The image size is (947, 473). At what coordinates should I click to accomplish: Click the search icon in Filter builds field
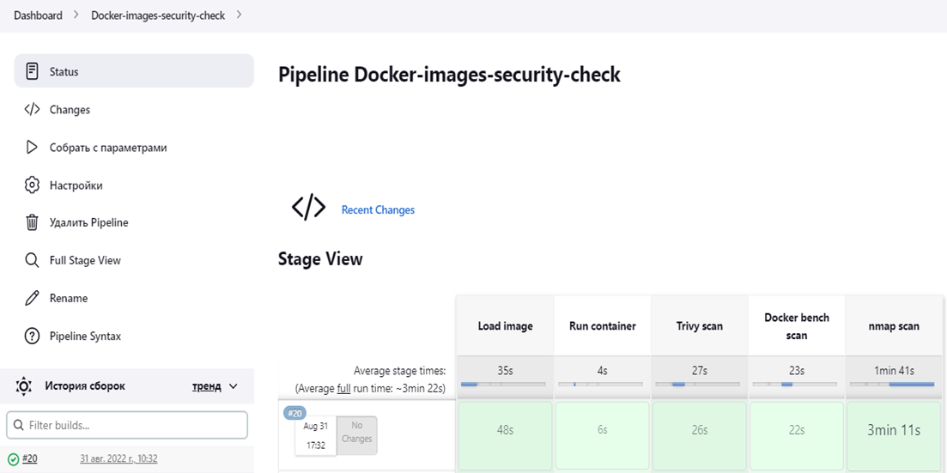[19, 425]
